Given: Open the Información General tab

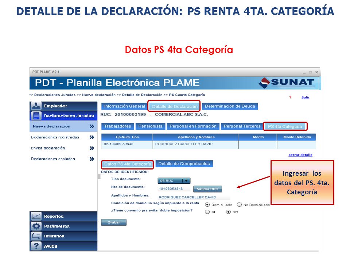Looking at the screenshot, I should pos(124,106).
